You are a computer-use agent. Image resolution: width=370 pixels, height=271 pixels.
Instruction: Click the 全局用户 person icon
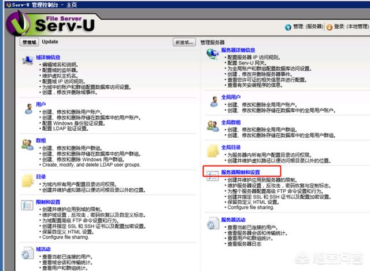coord(214,101)
